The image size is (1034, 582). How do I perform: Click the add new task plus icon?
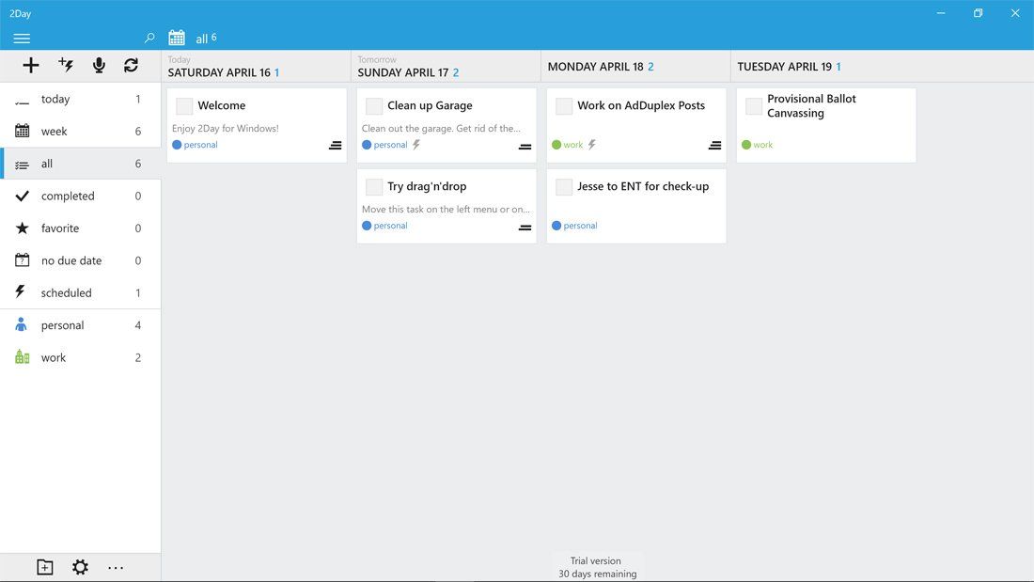pos(31,65)
